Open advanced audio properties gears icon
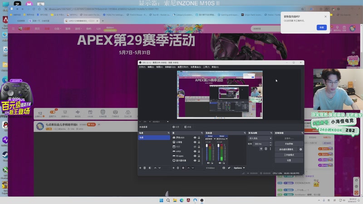Viewport: 363px width, 204px height. [x=229, y=168]
